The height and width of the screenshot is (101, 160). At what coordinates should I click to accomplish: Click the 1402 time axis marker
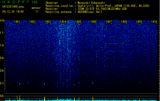pos(32,21)
